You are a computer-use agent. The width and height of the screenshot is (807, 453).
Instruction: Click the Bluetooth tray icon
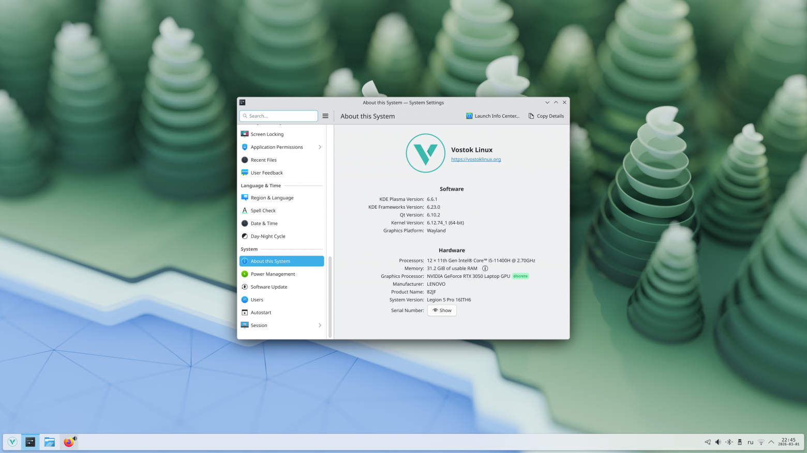(729, 442)
